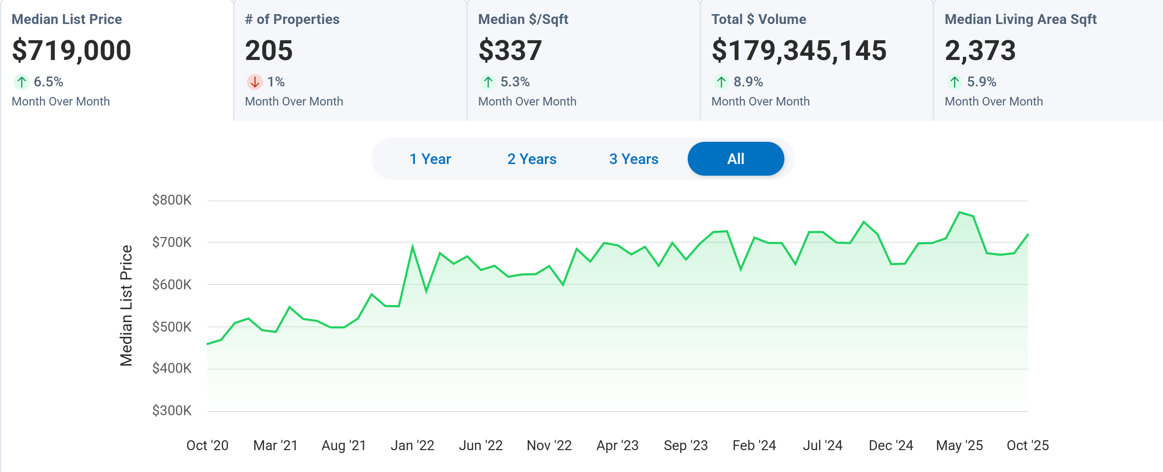Click the Oct '20 x-axis label
Viewport: 1163px width, 472px height.
pos(207,446)
